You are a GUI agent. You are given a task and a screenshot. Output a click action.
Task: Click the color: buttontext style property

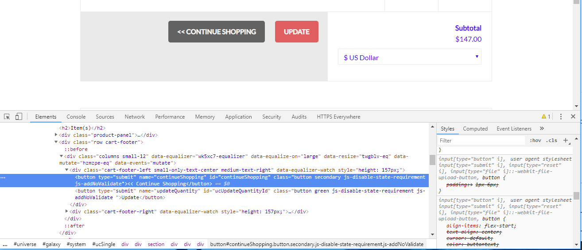coord(472,244)
